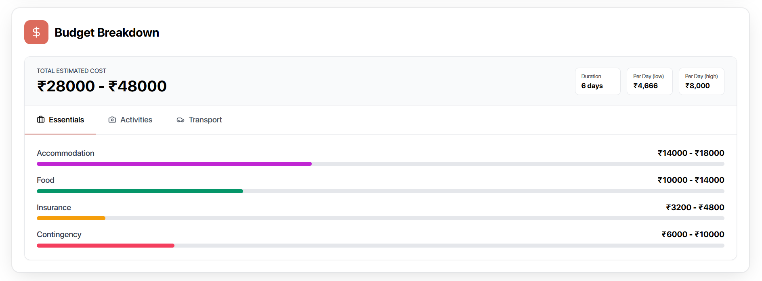Click the Essentials suitcase icon
This screenshot has width=762, height=281.
tap(41, 120)
